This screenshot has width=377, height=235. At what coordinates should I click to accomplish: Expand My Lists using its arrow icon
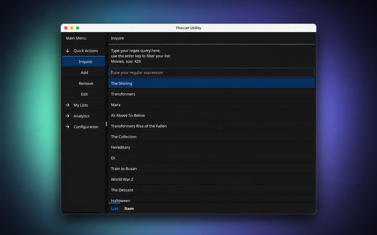coord(68,105)
